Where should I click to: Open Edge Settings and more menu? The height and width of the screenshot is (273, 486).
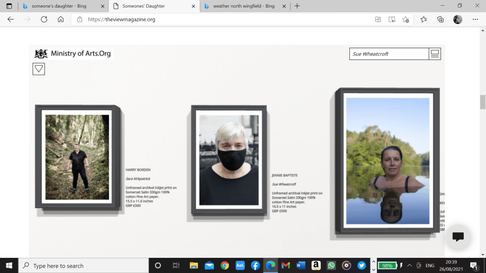475,19
